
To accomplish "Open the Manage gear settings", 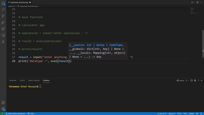I will [x=3, y=109].
